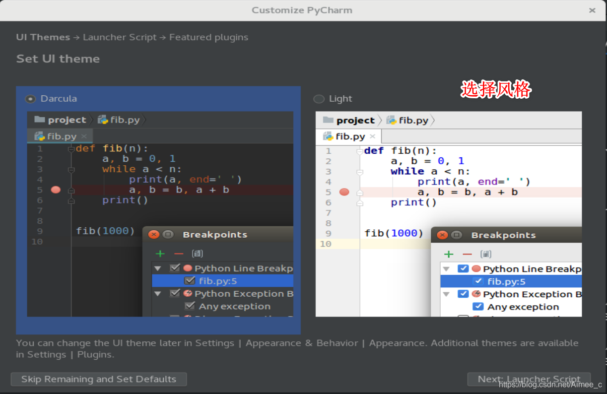Toggle Python Exception Breakpoint checkbox in Darcula preview
The width and height of the screenshot is (607, 394).
175,293
